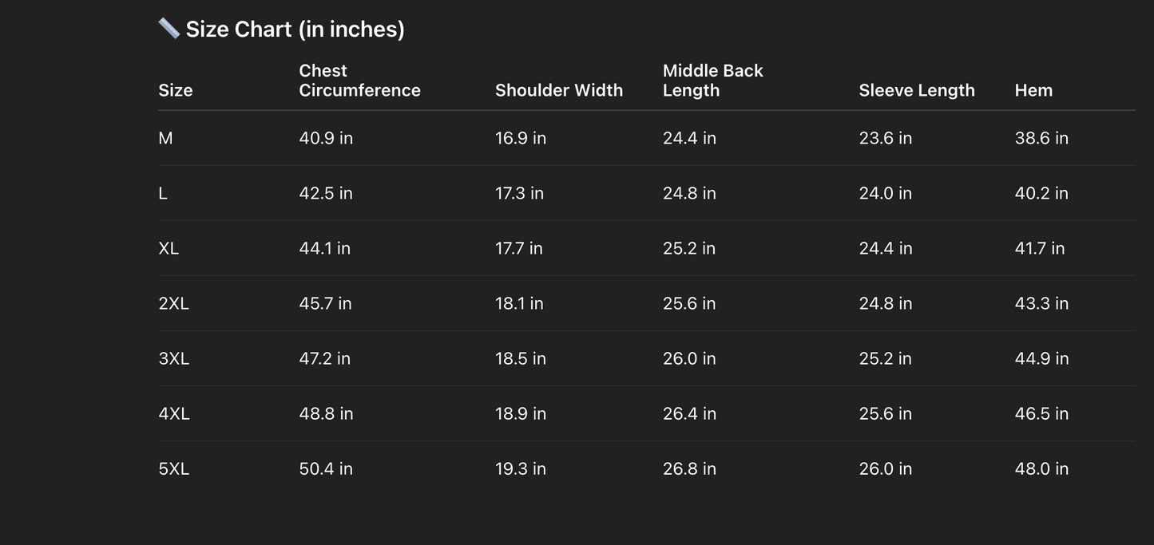Image resolution: width=1154 pixels, height=545 pixels.
Task: Click the ruler icon beside Size Chart
Action: [169, 29]
